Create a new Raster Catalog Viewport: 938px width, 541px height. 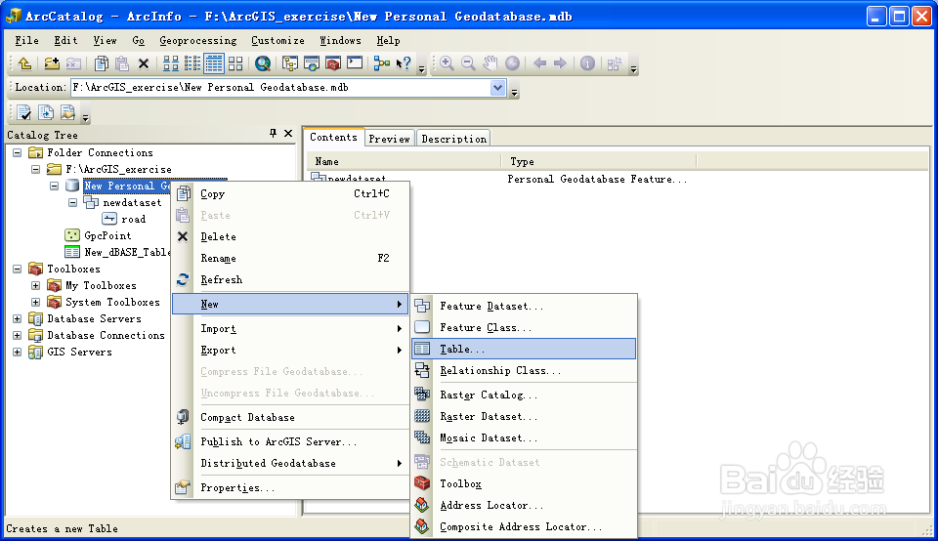(x=524, y=395)
